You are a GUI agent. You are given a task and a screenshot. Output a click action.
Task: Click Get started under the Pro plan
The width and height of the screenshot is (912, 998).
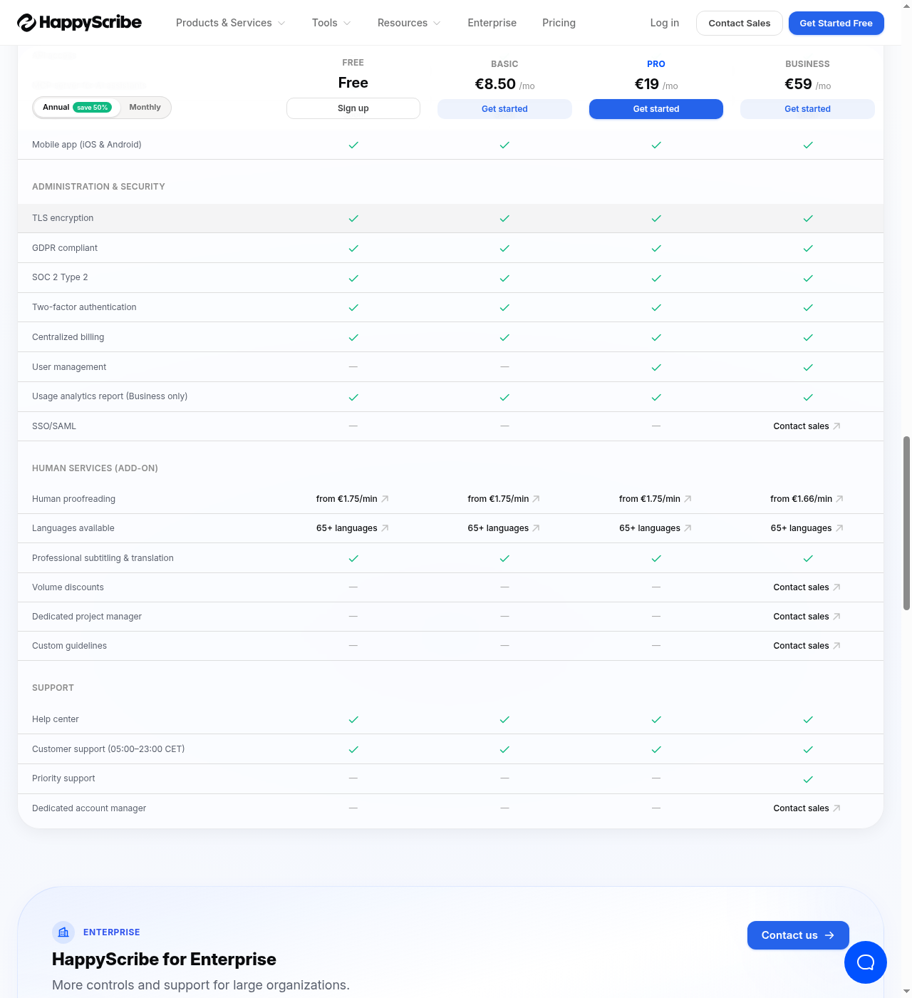click(x=656, y=109)
